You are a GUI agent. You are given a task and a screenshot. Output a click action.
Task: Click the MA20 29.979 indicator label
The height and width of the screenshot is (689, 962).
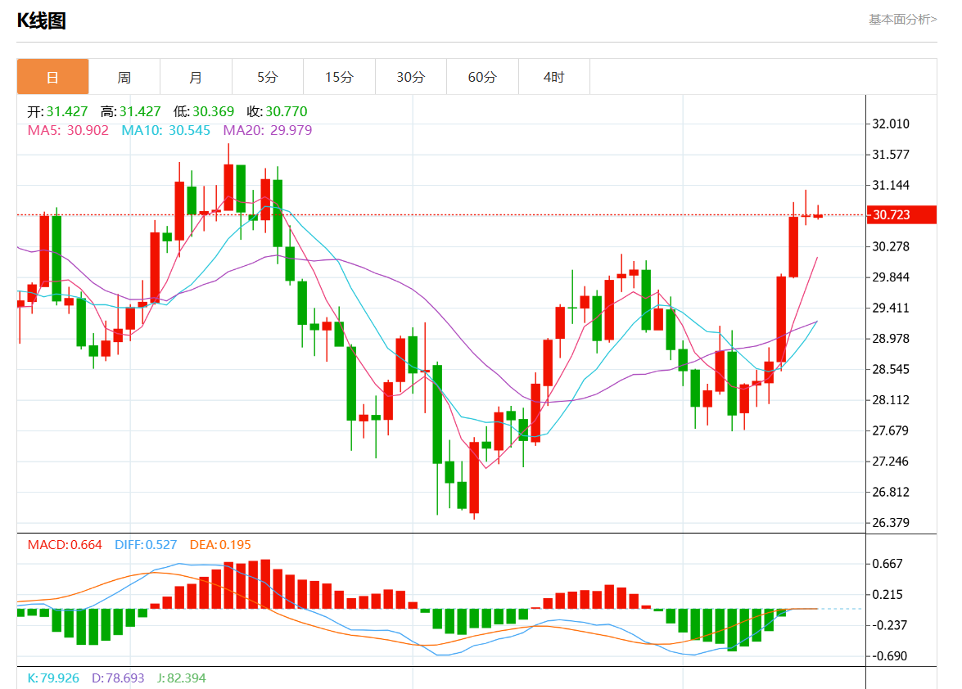point(268,131)
